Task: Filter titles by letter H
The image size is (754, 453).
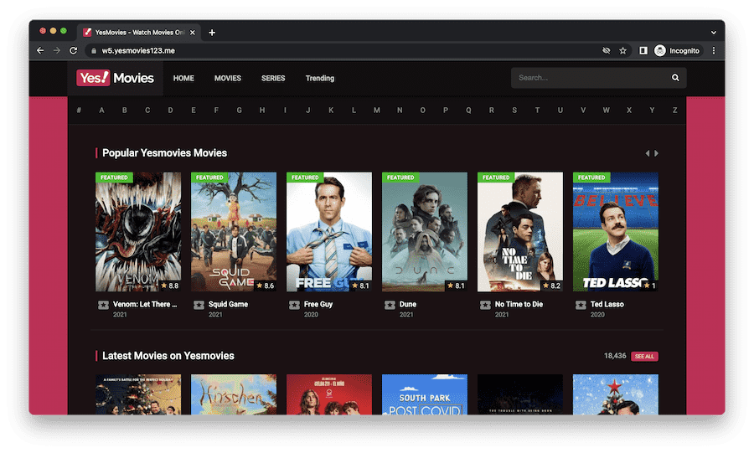Action: tap(262, 110)
